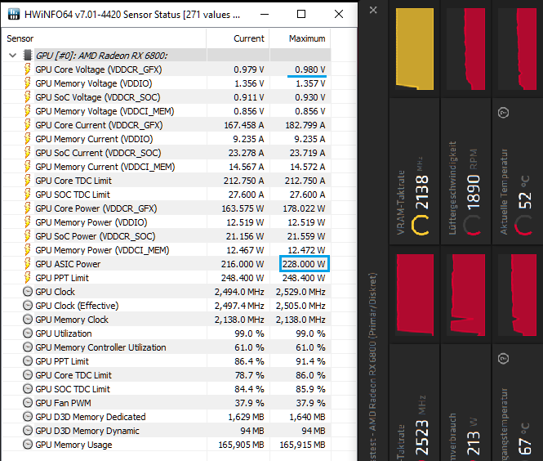Screen dimensions: 543x461
Task: Click gauge icon of GPU D3D Memory Dedicated
Action: click(x=28, y=417)
